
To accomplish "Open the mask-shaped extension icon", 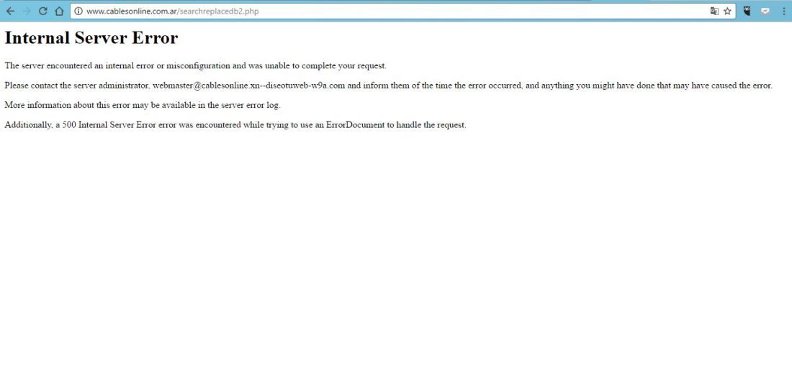I will 765,11.
